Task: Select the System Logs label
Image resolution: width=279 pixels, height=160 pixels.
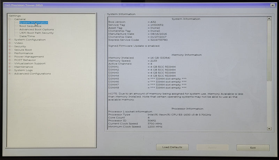Action: point(23,70)
